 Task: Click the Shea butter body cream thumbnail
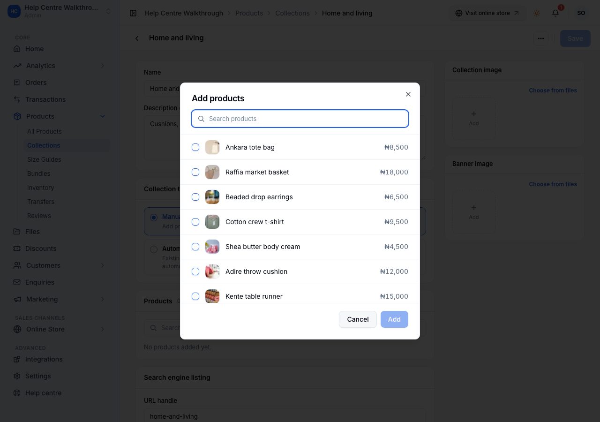coord(212,247)
